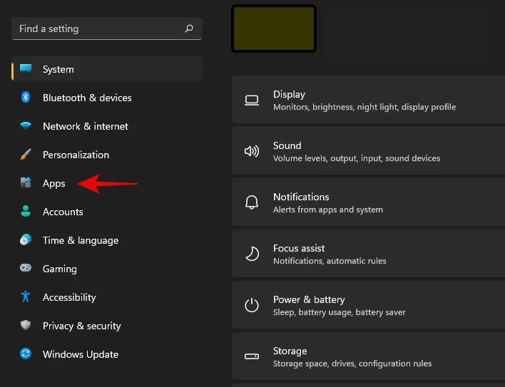Click the Accounts person icon
Image resolution: width=505 pixels, height=387 pixels.
(26, 212)
